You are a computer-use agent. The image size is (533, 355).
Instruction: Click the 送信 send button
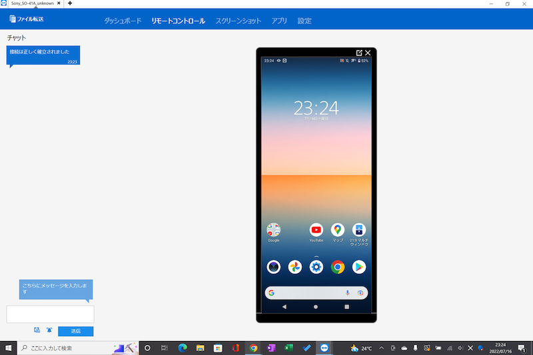coord(75,331)
